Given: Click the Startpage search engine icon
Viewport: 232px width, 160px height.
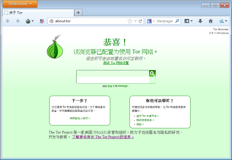Looking at the screenshot, I should (149, 21).
